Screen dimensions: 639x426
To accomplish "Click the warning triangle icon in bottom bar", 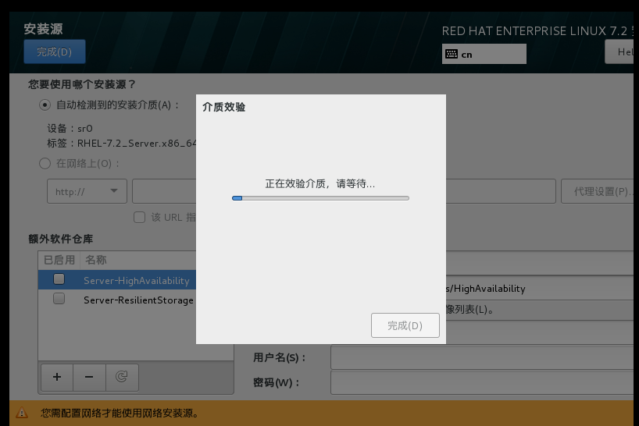I will pyautogui.click(x=22, y=413).
